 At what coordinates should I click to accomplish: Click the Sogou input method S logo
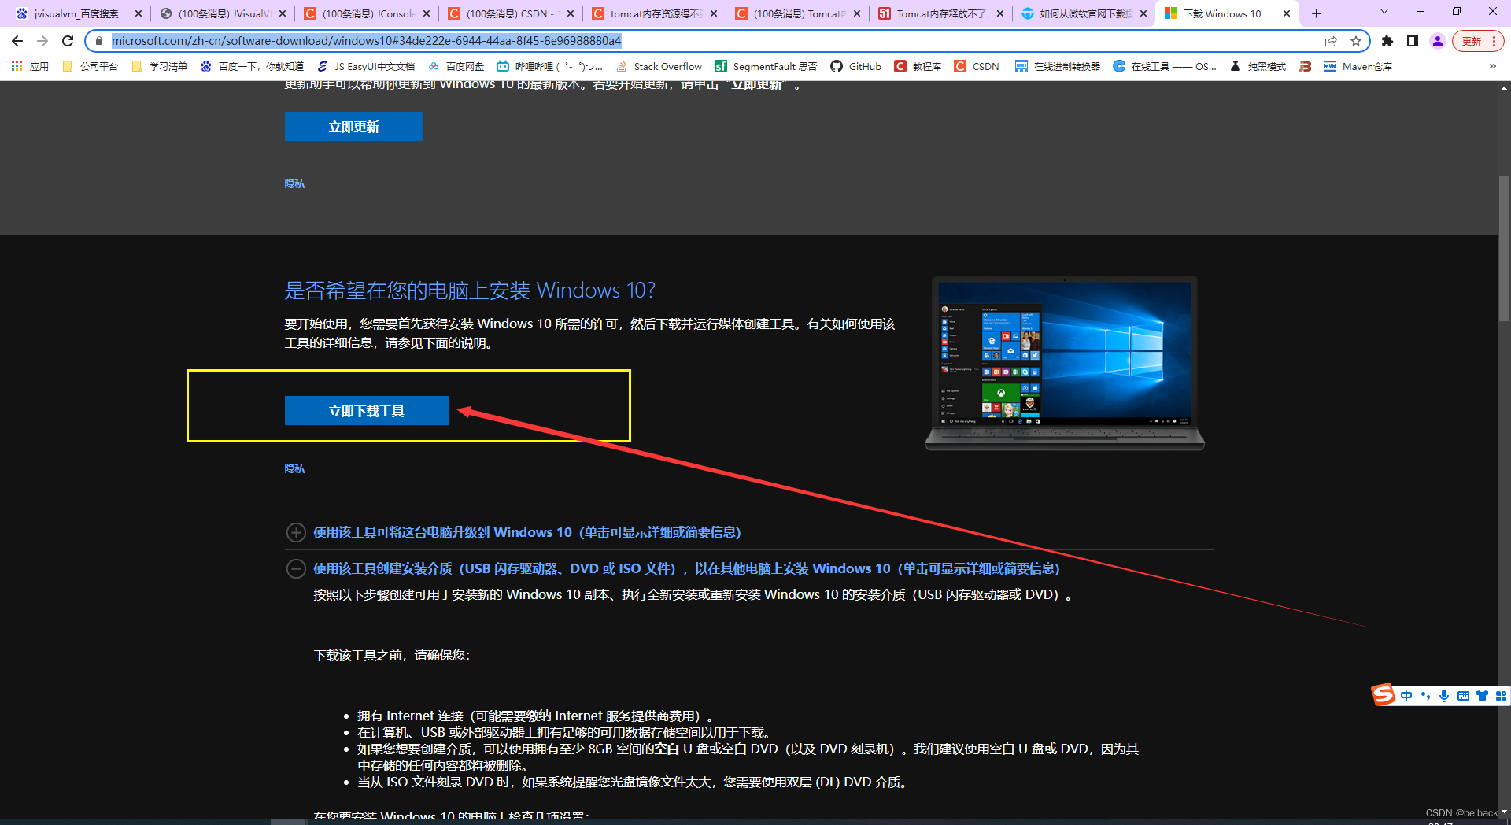click(1384, 694)
